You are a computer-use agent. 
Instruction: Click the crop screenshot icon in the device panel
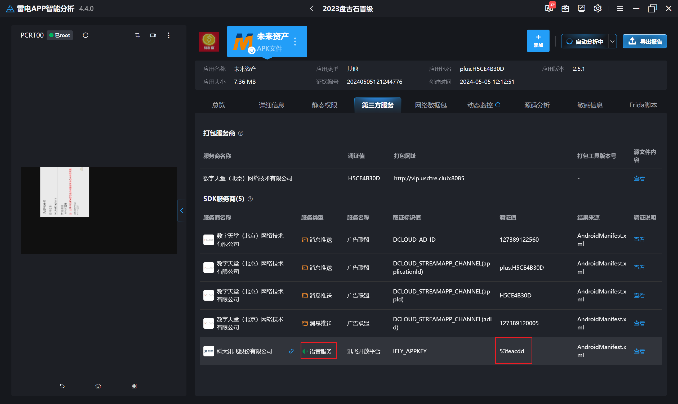[x=137, y=35]
